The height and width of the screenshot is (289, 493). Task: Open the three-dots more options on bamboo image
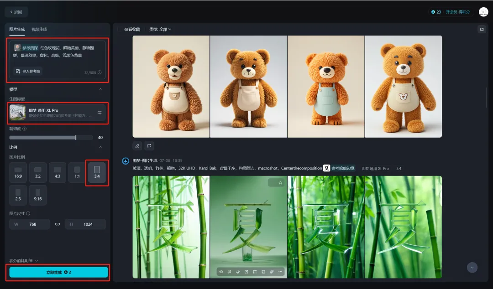coord(280,272)
